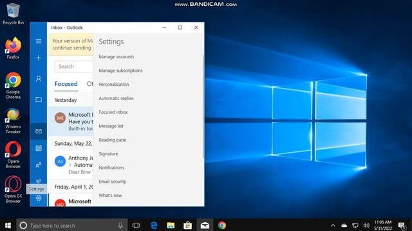Open Reading pane settings
412x231 pixels.
113,140
